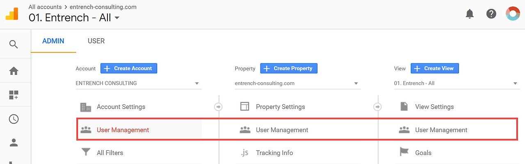This screenshot has width=525, height=164.
Task: Open Account Settings link
Action: click(121, 107)
